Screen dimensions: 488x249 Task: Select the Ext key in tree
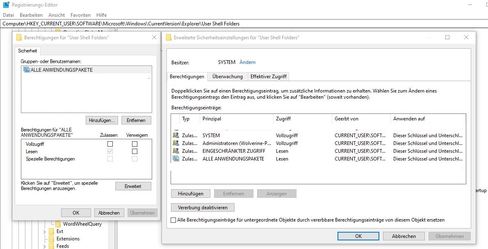[x=60, y=231]
